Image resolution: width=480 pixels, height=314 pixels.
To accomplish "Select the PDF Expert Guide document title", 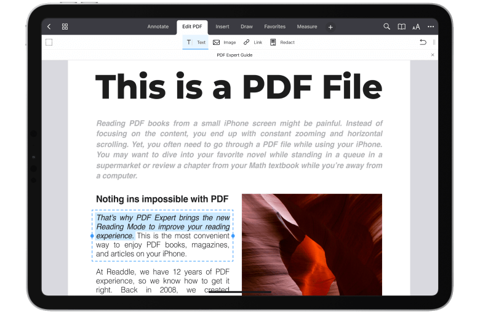I will pyautogui.click(x=235, y=55).
